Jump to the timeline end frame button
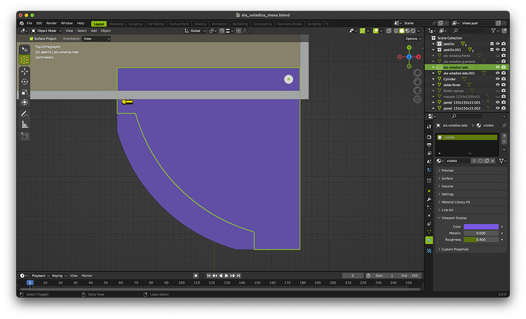 click(239, 276)
